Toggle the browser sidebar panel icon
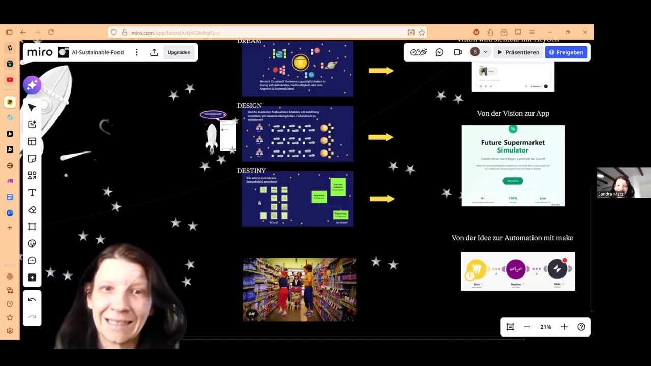Image resolution: width=651 pixels, height=366 pixels. pos(9,32)
